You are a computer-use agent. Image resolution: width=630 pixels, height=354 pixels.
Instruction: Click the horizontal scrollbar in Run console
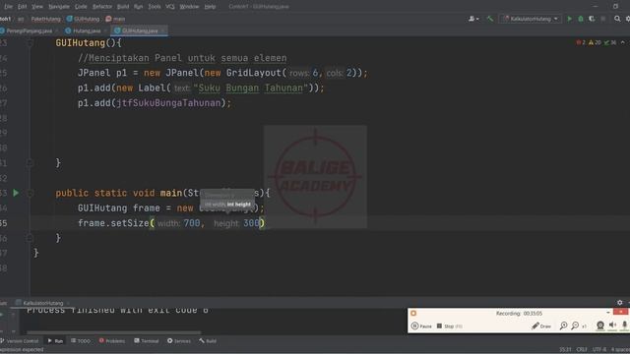pos(114,332)
